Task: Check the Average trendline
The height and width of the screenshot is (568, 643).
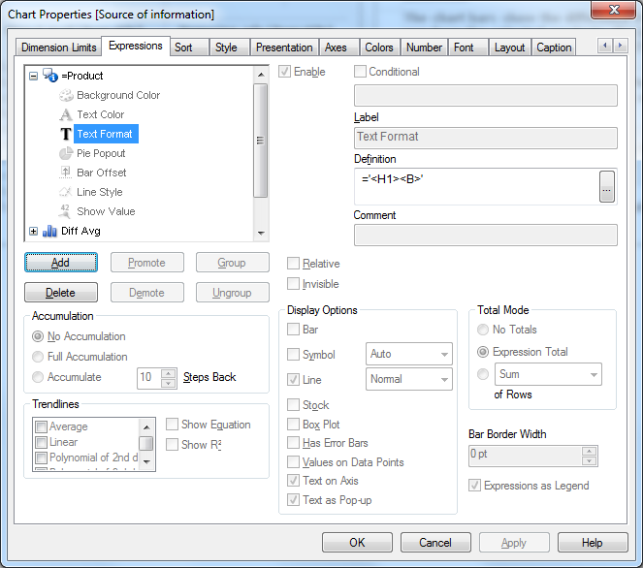Action: coord(41,427)
